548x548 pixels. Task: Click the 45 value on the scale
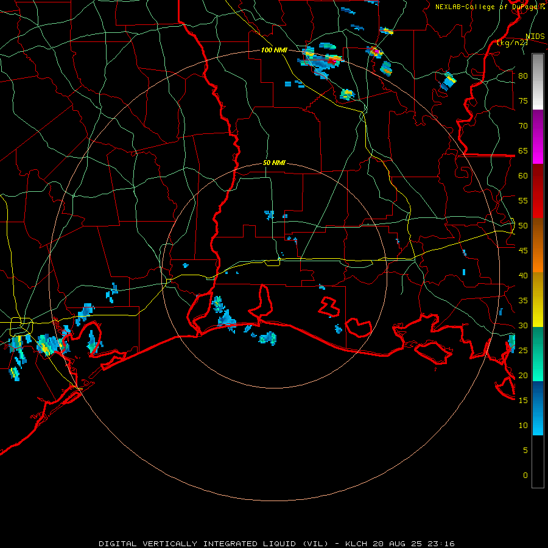[523, 251]
